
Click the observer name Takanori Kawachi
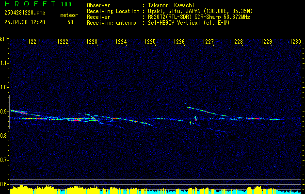pos(171,5)
